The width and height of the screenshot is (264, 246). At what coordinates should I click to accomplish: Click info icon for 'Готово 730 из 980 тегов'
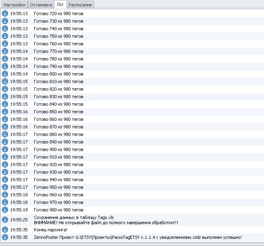point(5,21)
